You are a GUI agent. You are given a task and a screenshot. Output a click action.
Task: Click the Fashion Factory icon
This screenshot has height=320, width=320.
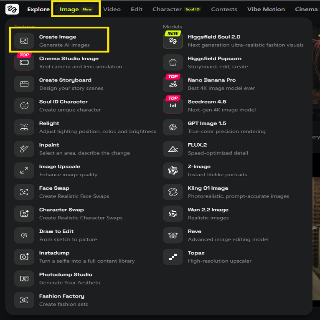tap(24, 300)
